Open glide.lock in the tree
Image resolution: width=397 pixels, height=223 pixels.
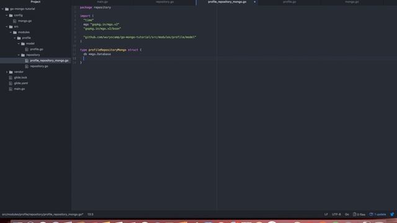click(x=20, y=77)
